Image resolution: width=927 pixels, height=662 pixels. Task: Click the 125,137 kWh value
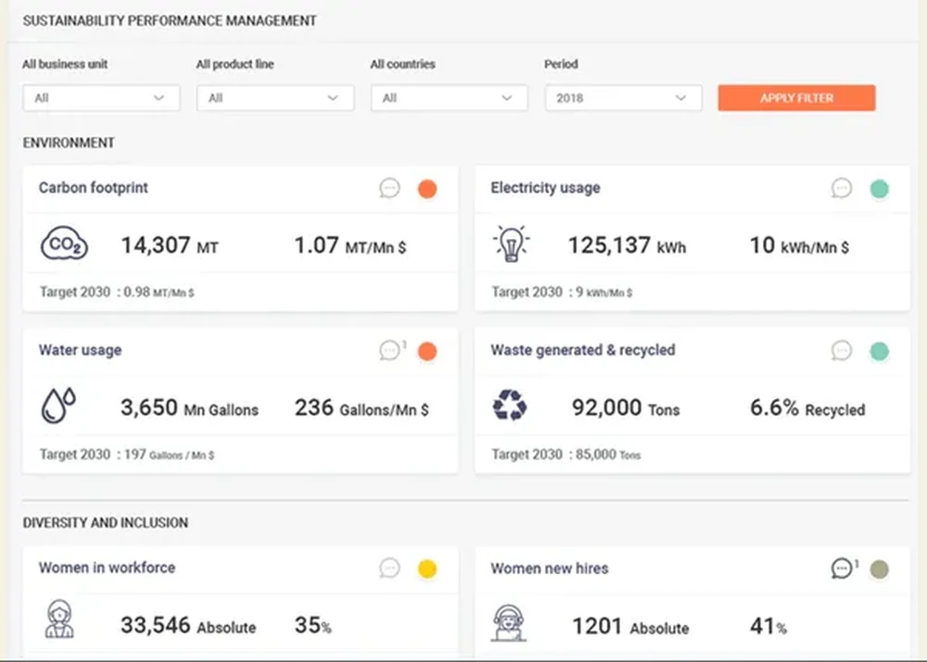click(627, 245)
